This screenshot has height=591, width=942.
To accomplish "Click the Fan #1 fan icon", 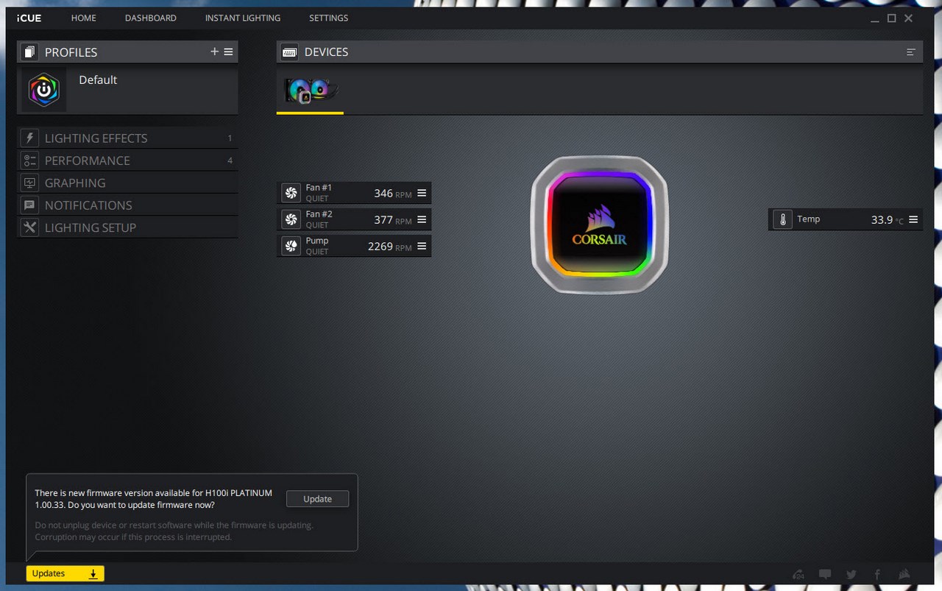I will 291,193.
